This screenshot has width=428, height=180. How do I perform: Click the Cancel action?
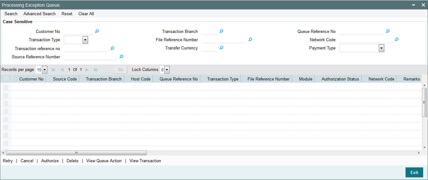27,161
